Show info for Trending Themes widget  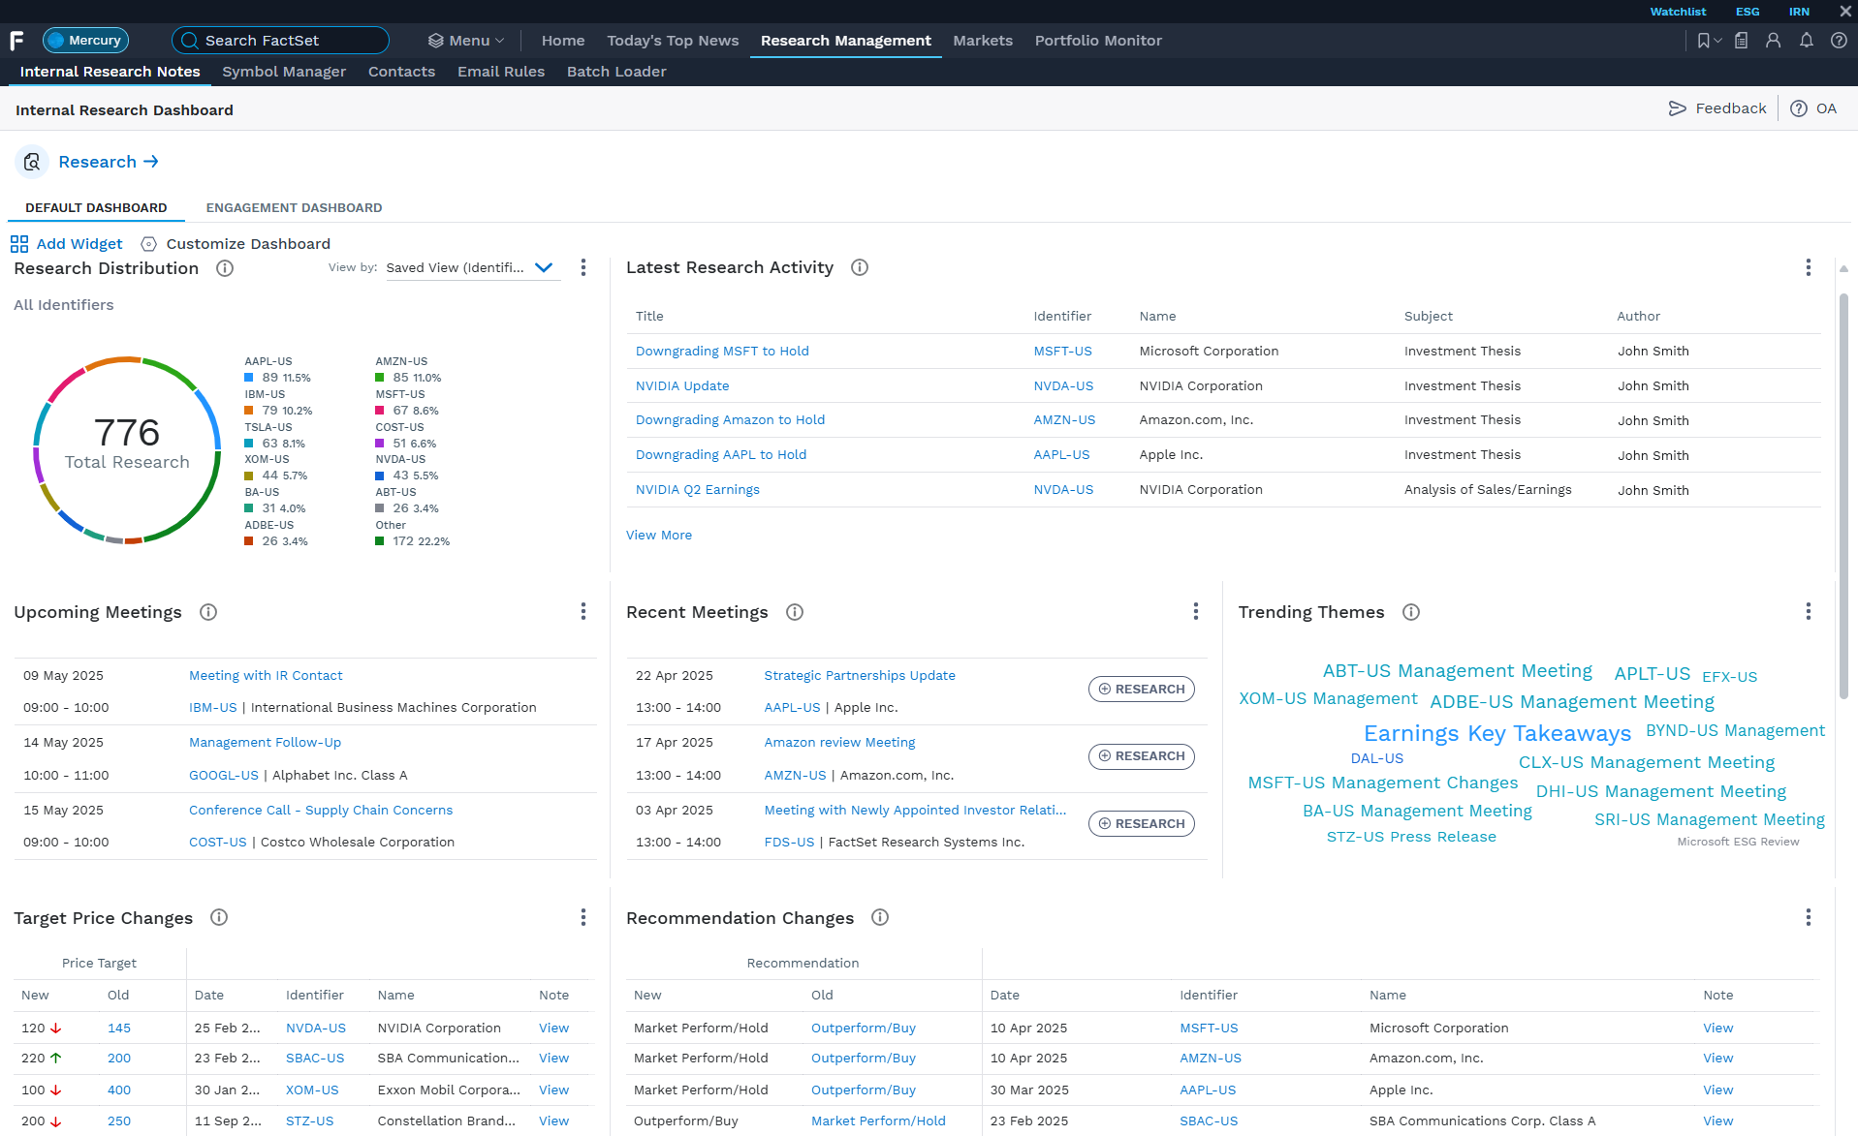(x=1411, y=612)
